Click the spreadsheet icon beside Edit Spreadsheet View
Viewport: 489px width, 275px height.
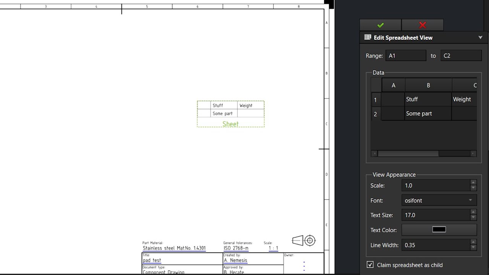[x=368, y=37]
